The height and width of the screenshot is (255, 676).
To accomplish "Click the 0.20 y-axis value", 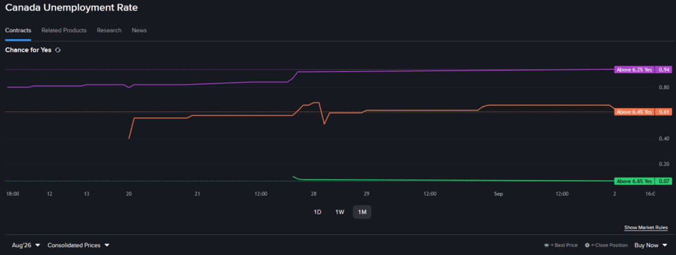I will [664, 164].
